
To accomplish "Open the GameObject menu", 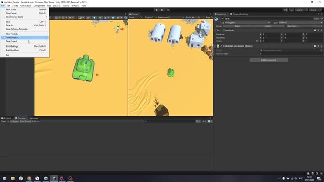I will click(x=26, y=6).
